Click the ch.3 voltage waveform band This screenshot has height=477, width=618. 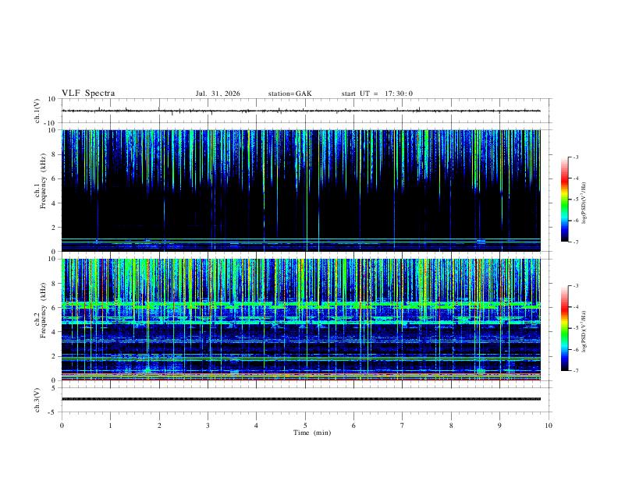click(x=301, y=399)
